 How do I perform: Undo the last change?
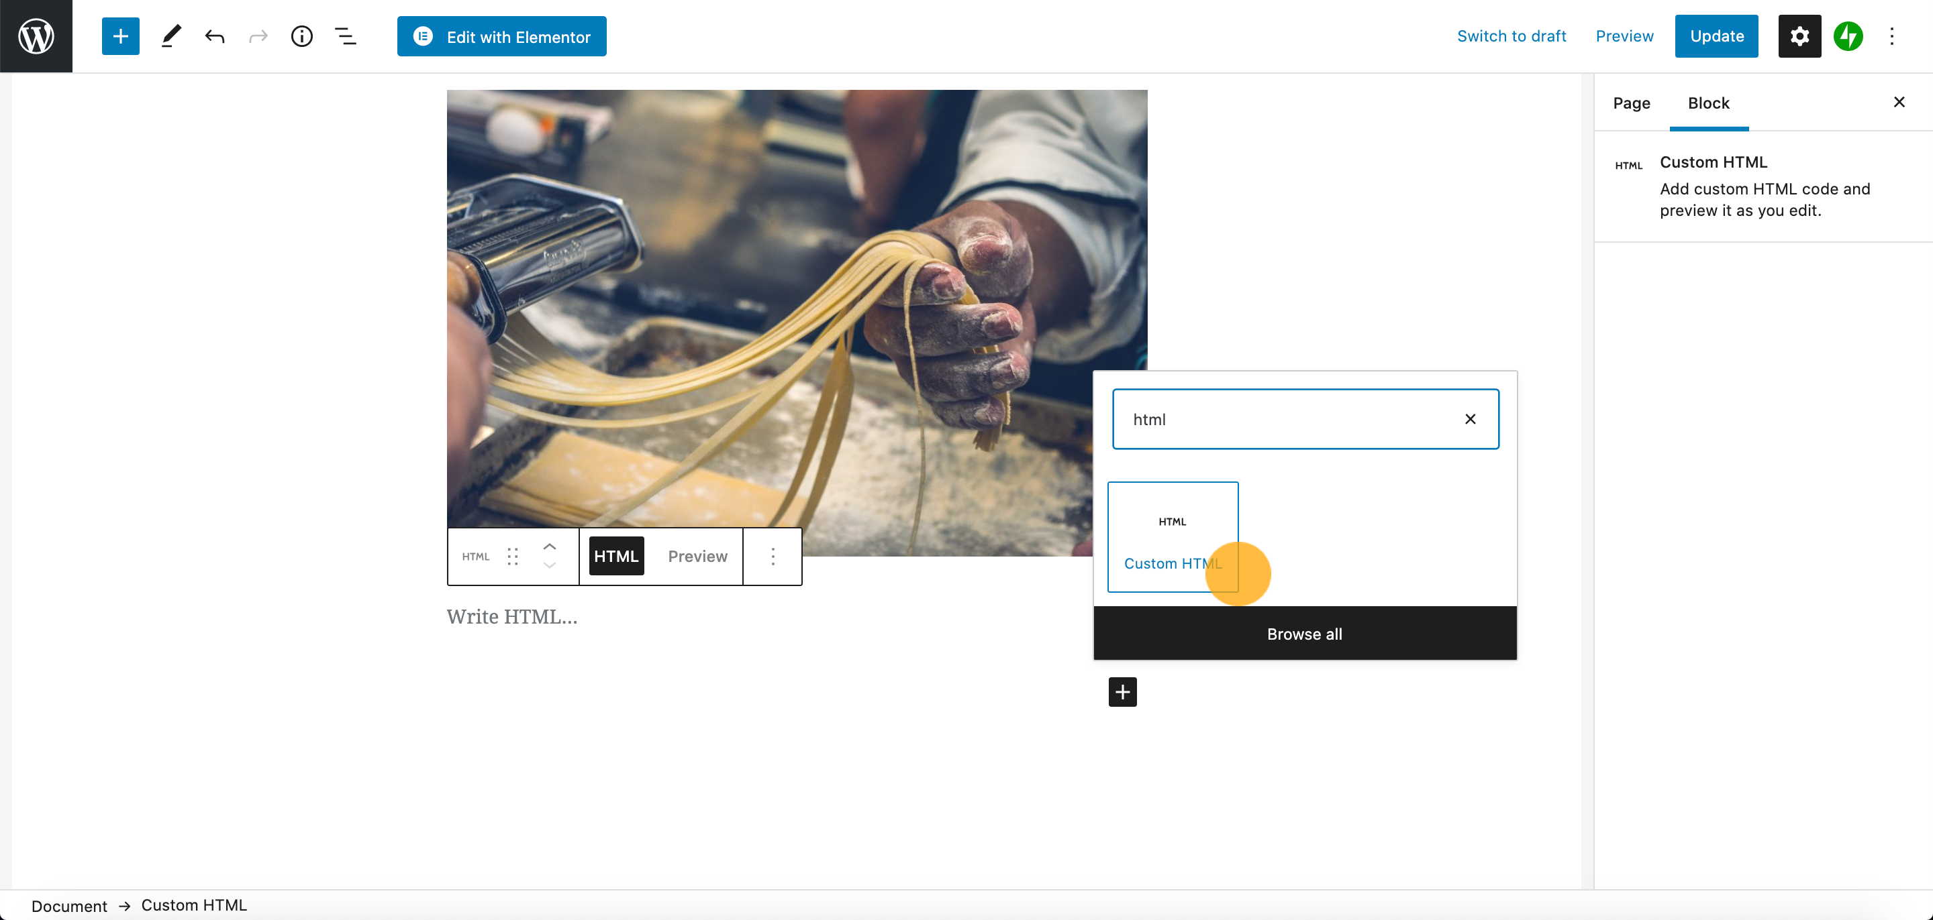[x=215, y=36]
